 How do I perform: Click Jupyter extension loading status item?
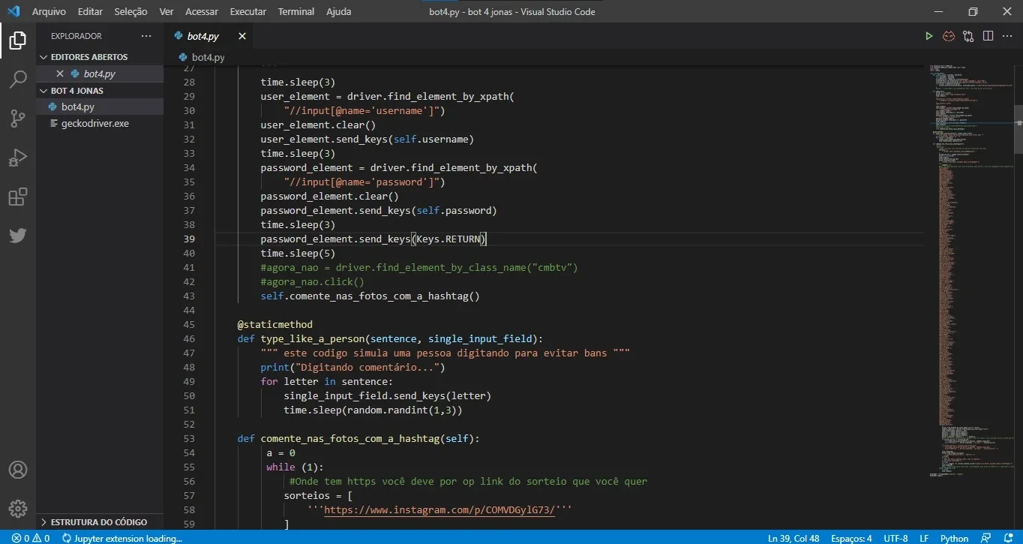pos(122,538)
